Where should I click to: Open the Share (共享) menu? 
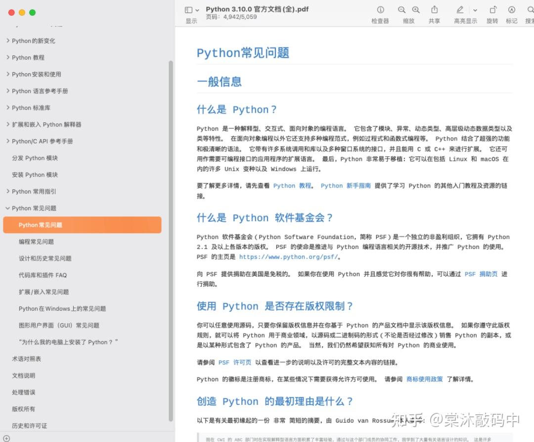434,9
